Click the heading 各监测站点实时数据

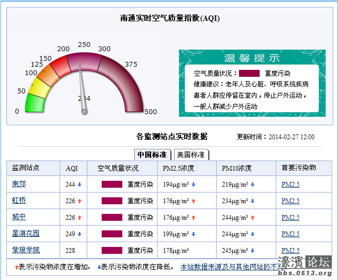tap(171, 137)
